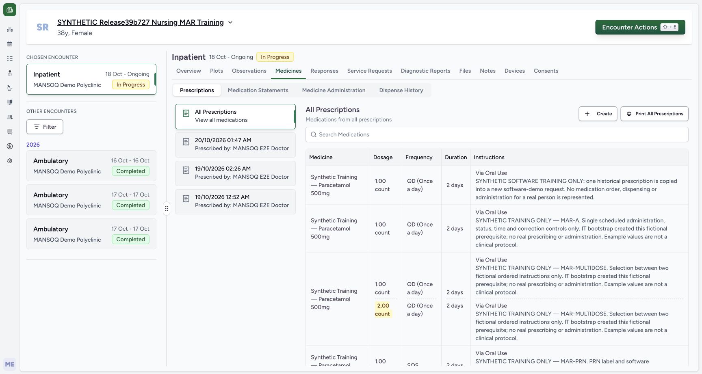Image resolution: width=702 pixels, height=374 pixels.
Task: Open the billing dollar sign sidebar icon
Action: click(x=10, y=146)
